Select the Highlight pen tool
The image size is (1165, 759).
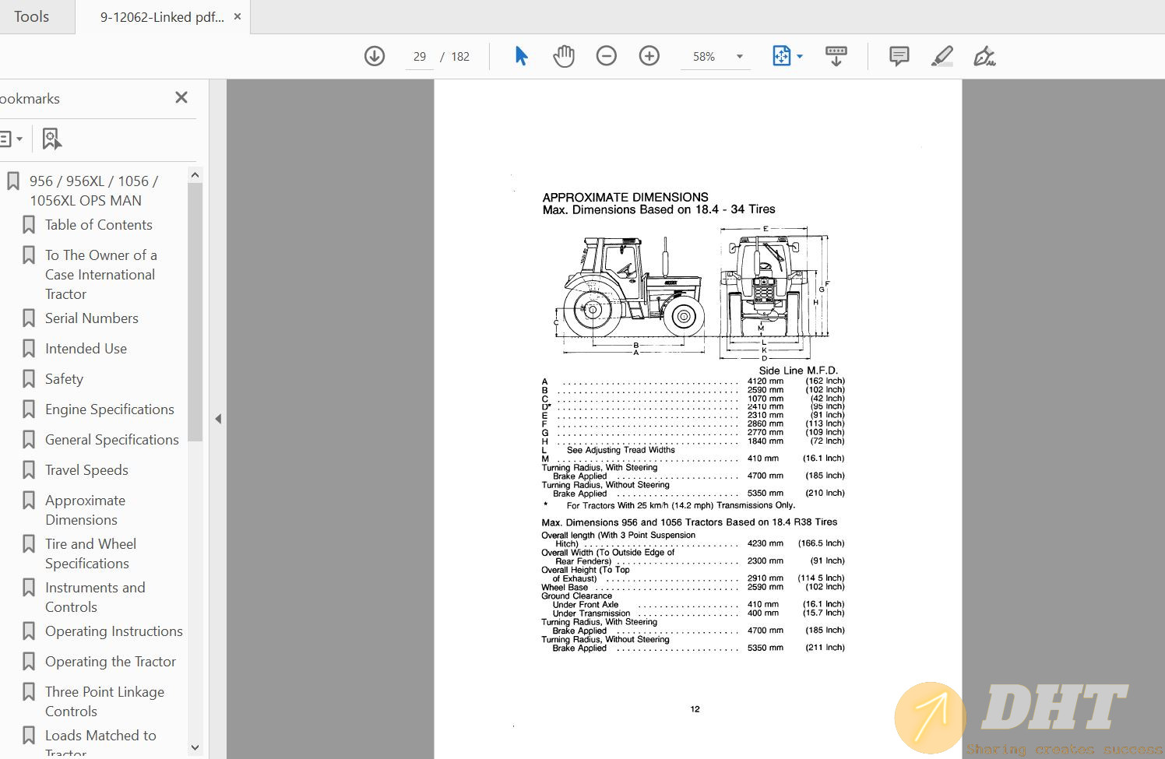pyautogui.click(x=942, y=56)
